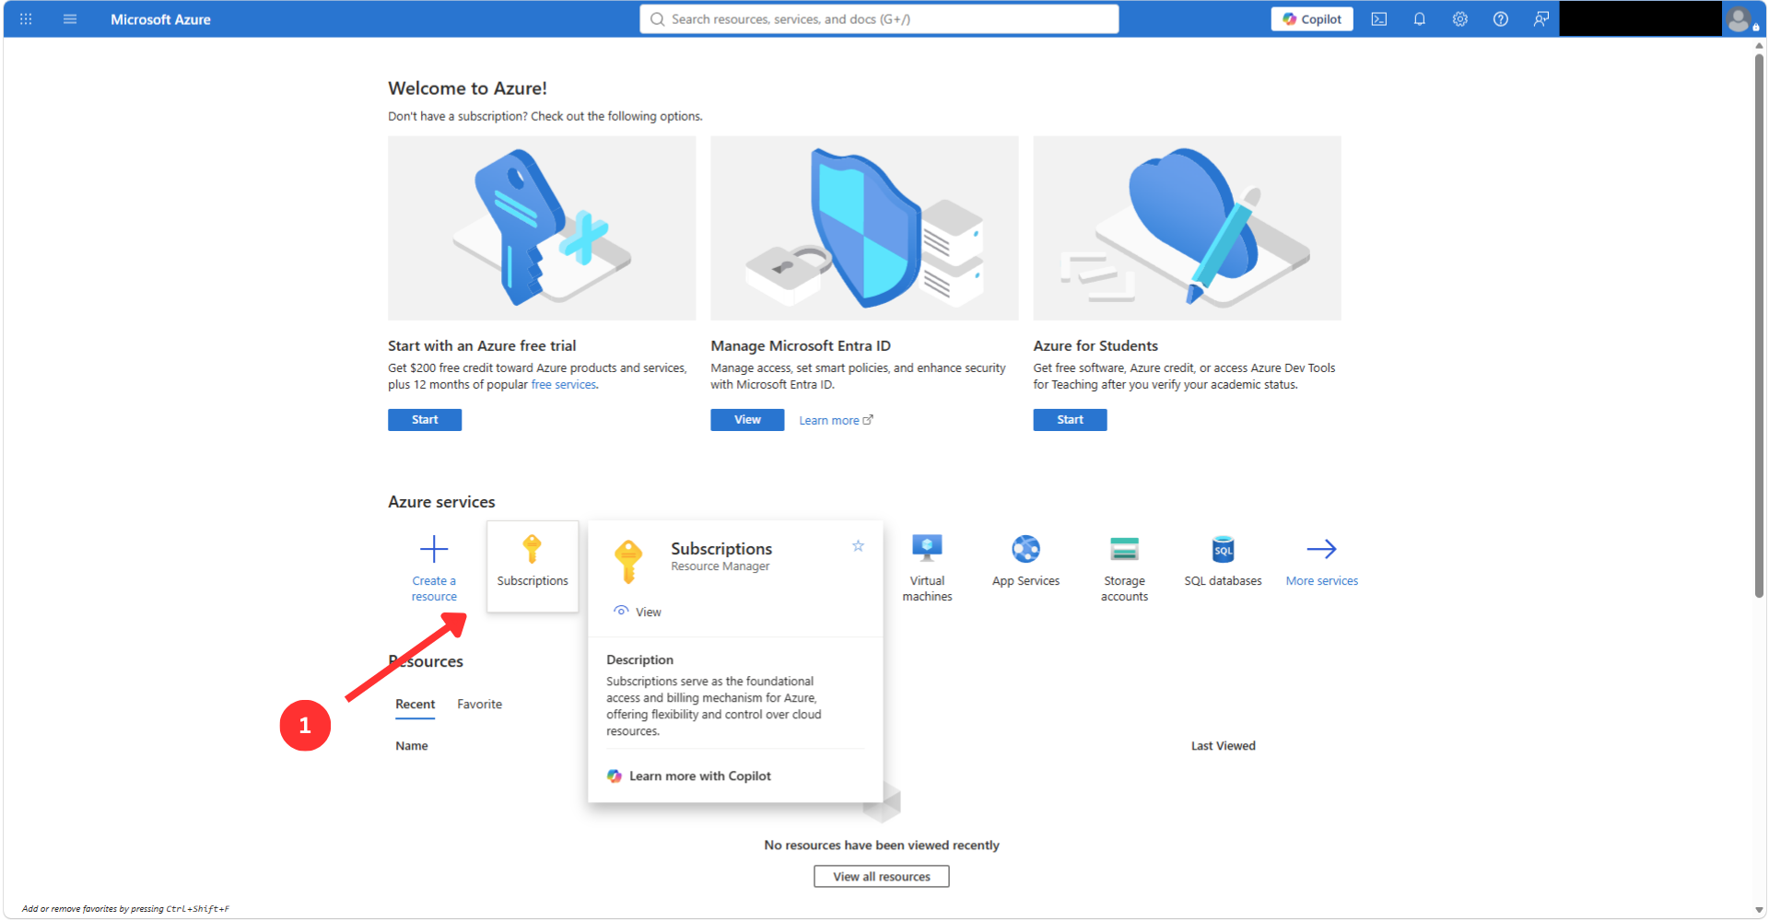The height and width of the screenshot is (921, 1769).
Task: Open the notifications bell
Action: (1420, 19)
